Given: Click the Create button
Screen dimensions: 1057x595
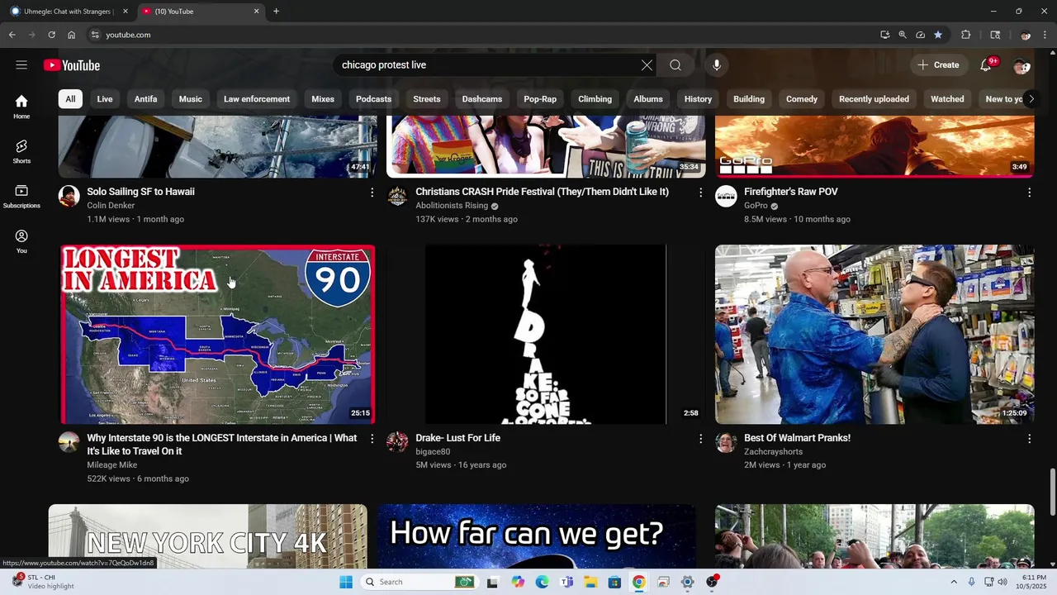Looking at the screenshot, I should (938, 65).
